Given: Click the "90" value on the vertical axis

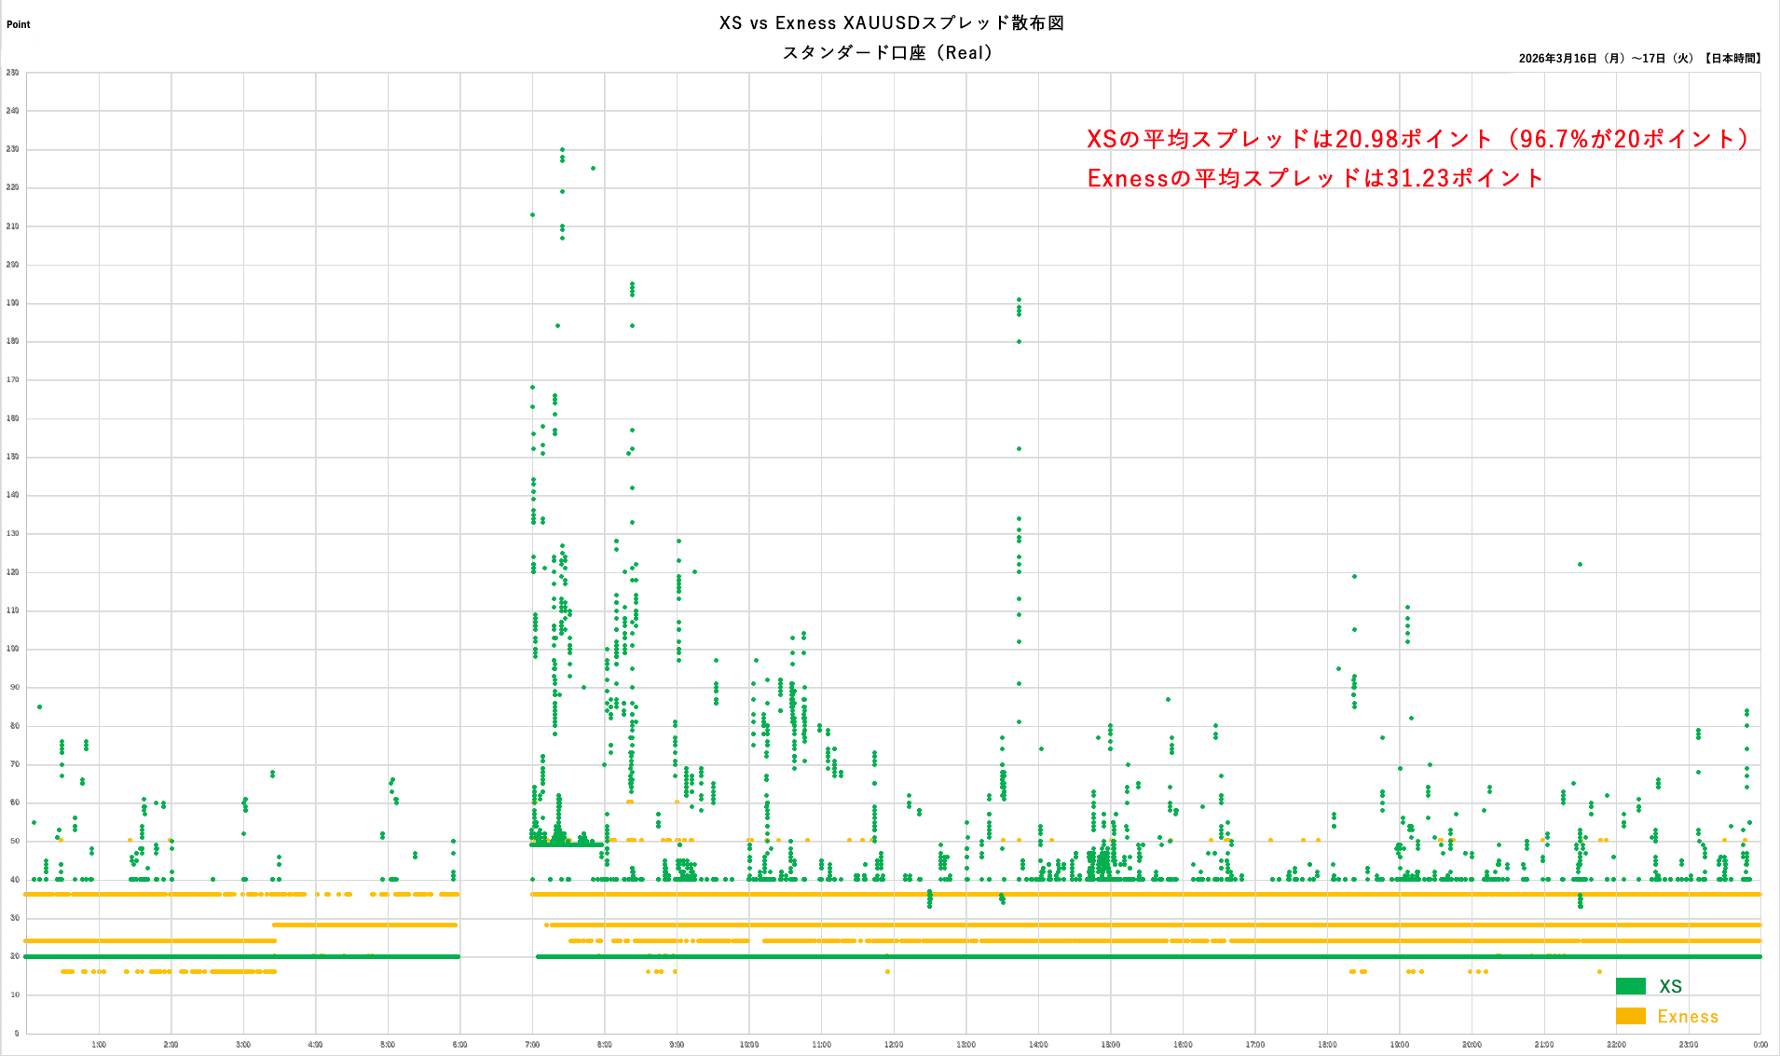Looking at the screenshot, I should click(15, 688).
